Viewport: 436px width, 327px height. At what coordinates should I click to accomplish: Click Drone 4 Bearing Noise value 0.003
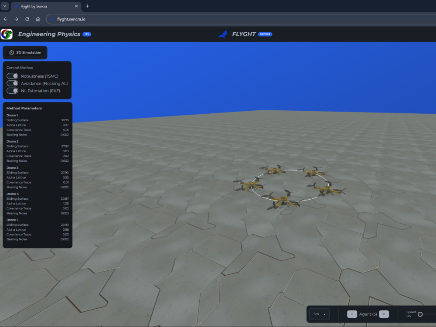[65, 213]
